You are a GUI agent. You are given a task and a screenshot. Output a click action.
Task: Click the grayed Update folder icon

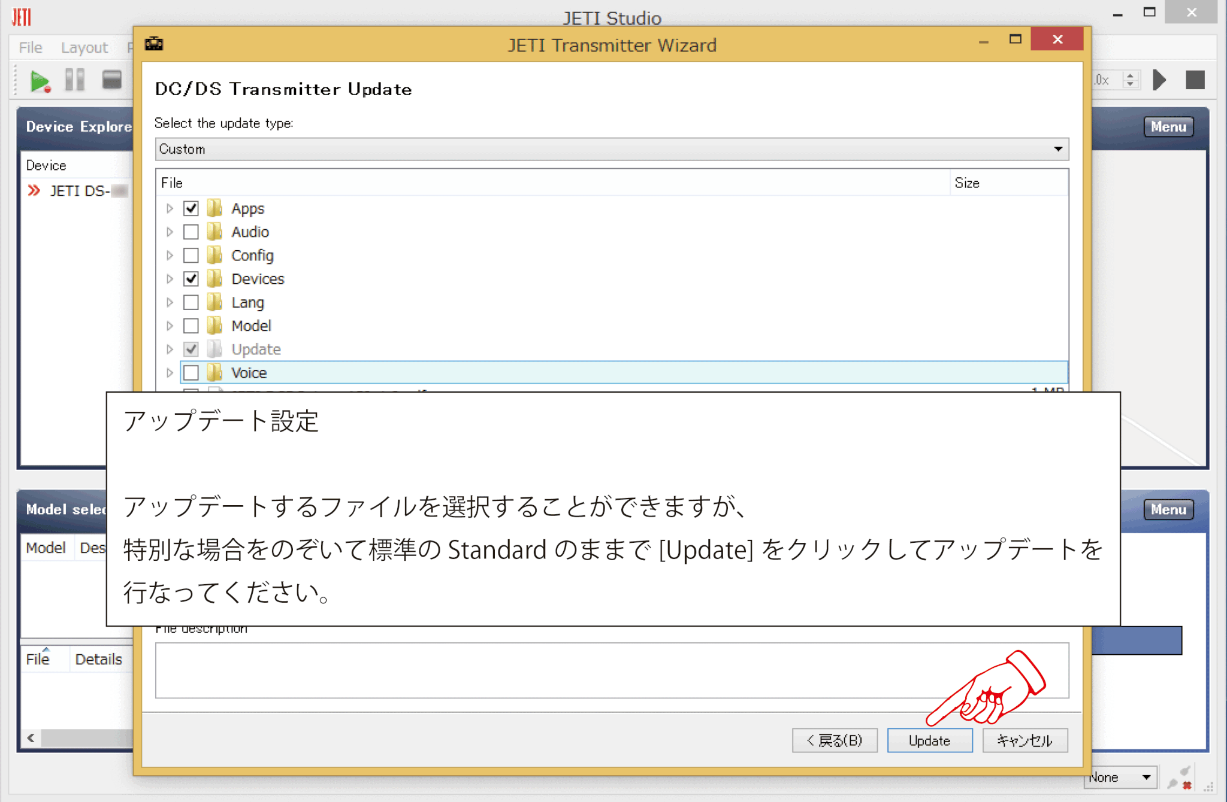point(214,349)
